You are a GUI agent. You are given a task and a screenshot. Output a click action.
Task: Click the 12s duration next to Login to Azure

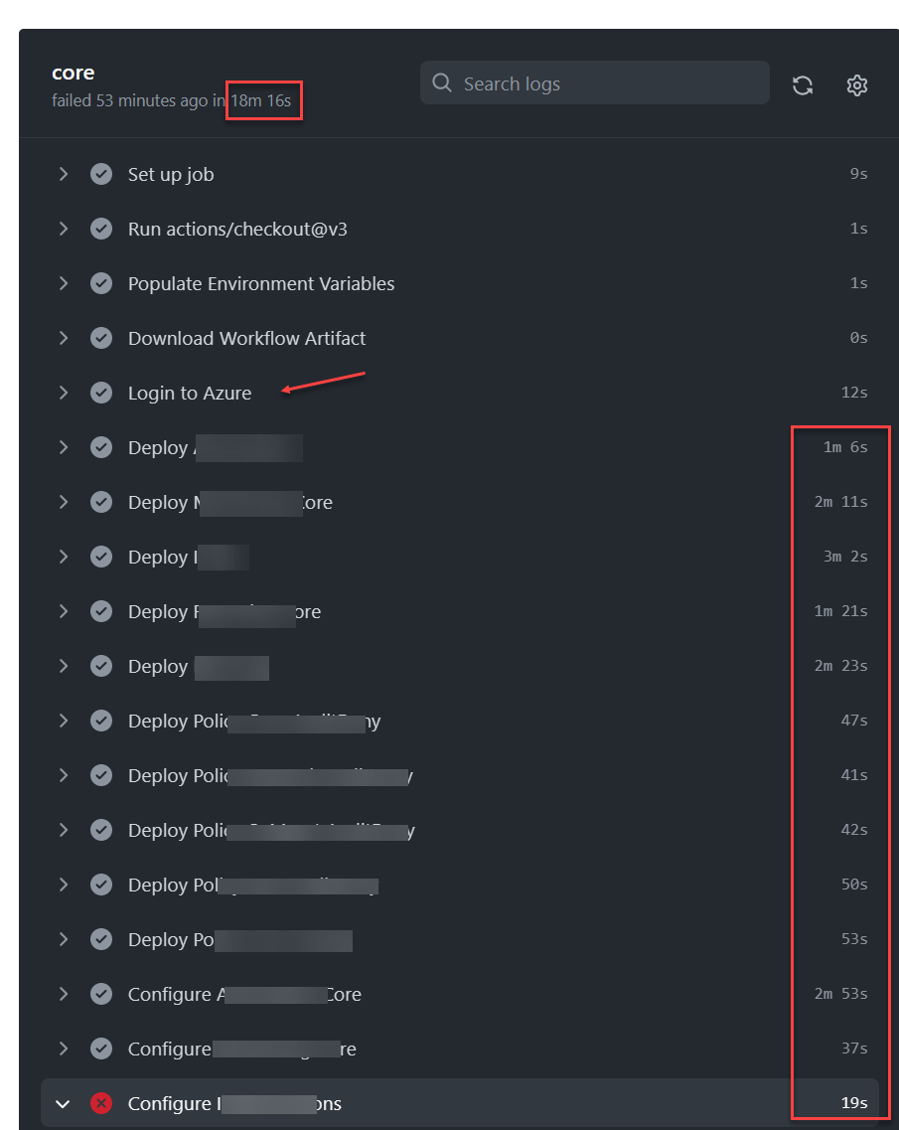pos(853,392)
